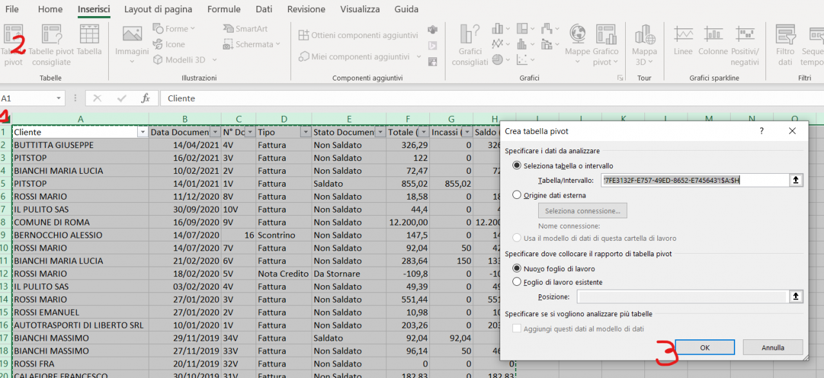Open the line chart insert dropdown

pyautogui.click(x=501, y=44)
